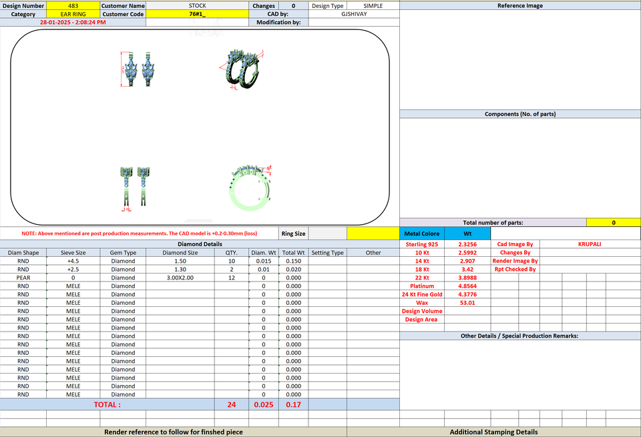Select the Cad Image By label

coord(515,244)
